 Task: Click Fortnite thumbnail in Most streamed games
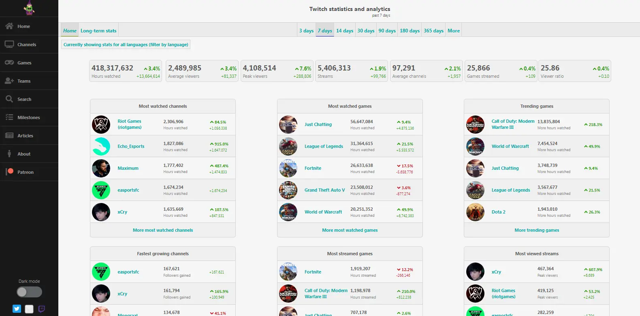point(288,272)
